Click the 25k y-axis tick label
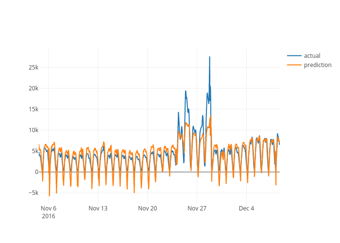 pos(32,68)
